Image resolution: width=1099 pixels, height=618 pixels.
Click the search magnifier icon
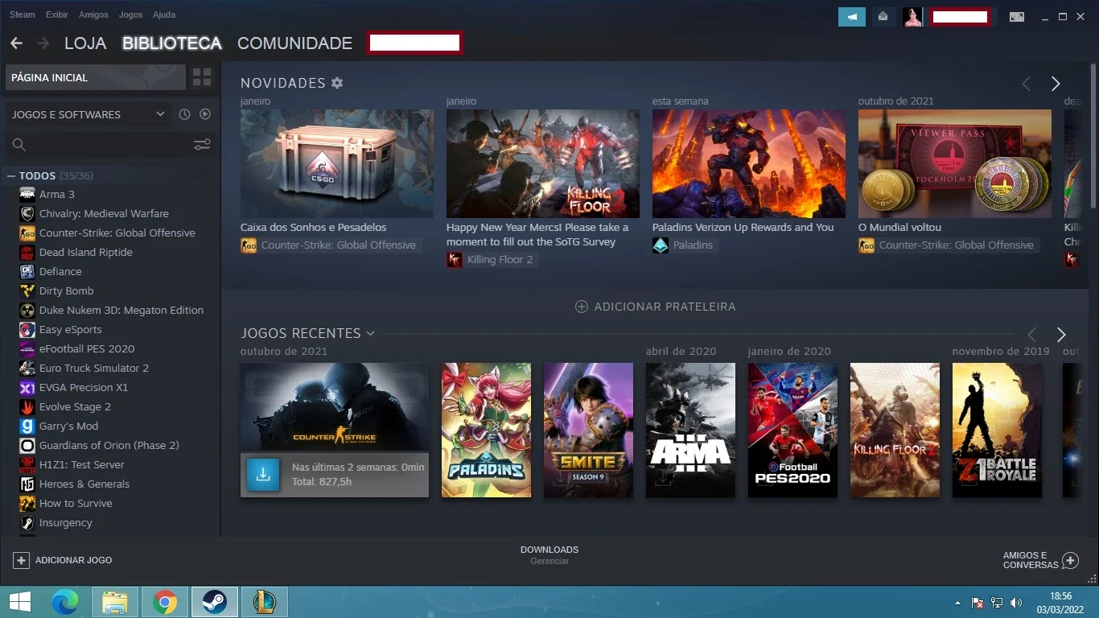click(19, 145)
